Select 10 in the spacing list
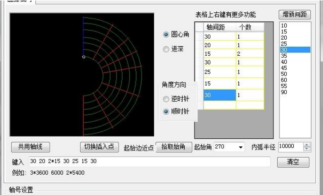Screen dimensions: 323x195 (x=295, y=25)
